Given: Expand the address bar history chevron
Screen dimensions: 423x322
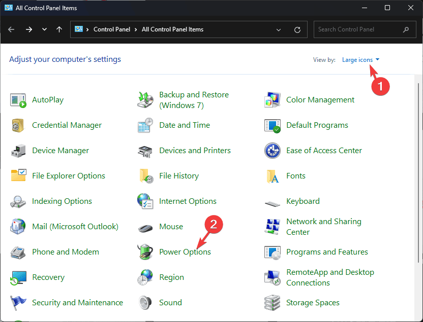Looking at the screenshot, I should pos(279,29).
